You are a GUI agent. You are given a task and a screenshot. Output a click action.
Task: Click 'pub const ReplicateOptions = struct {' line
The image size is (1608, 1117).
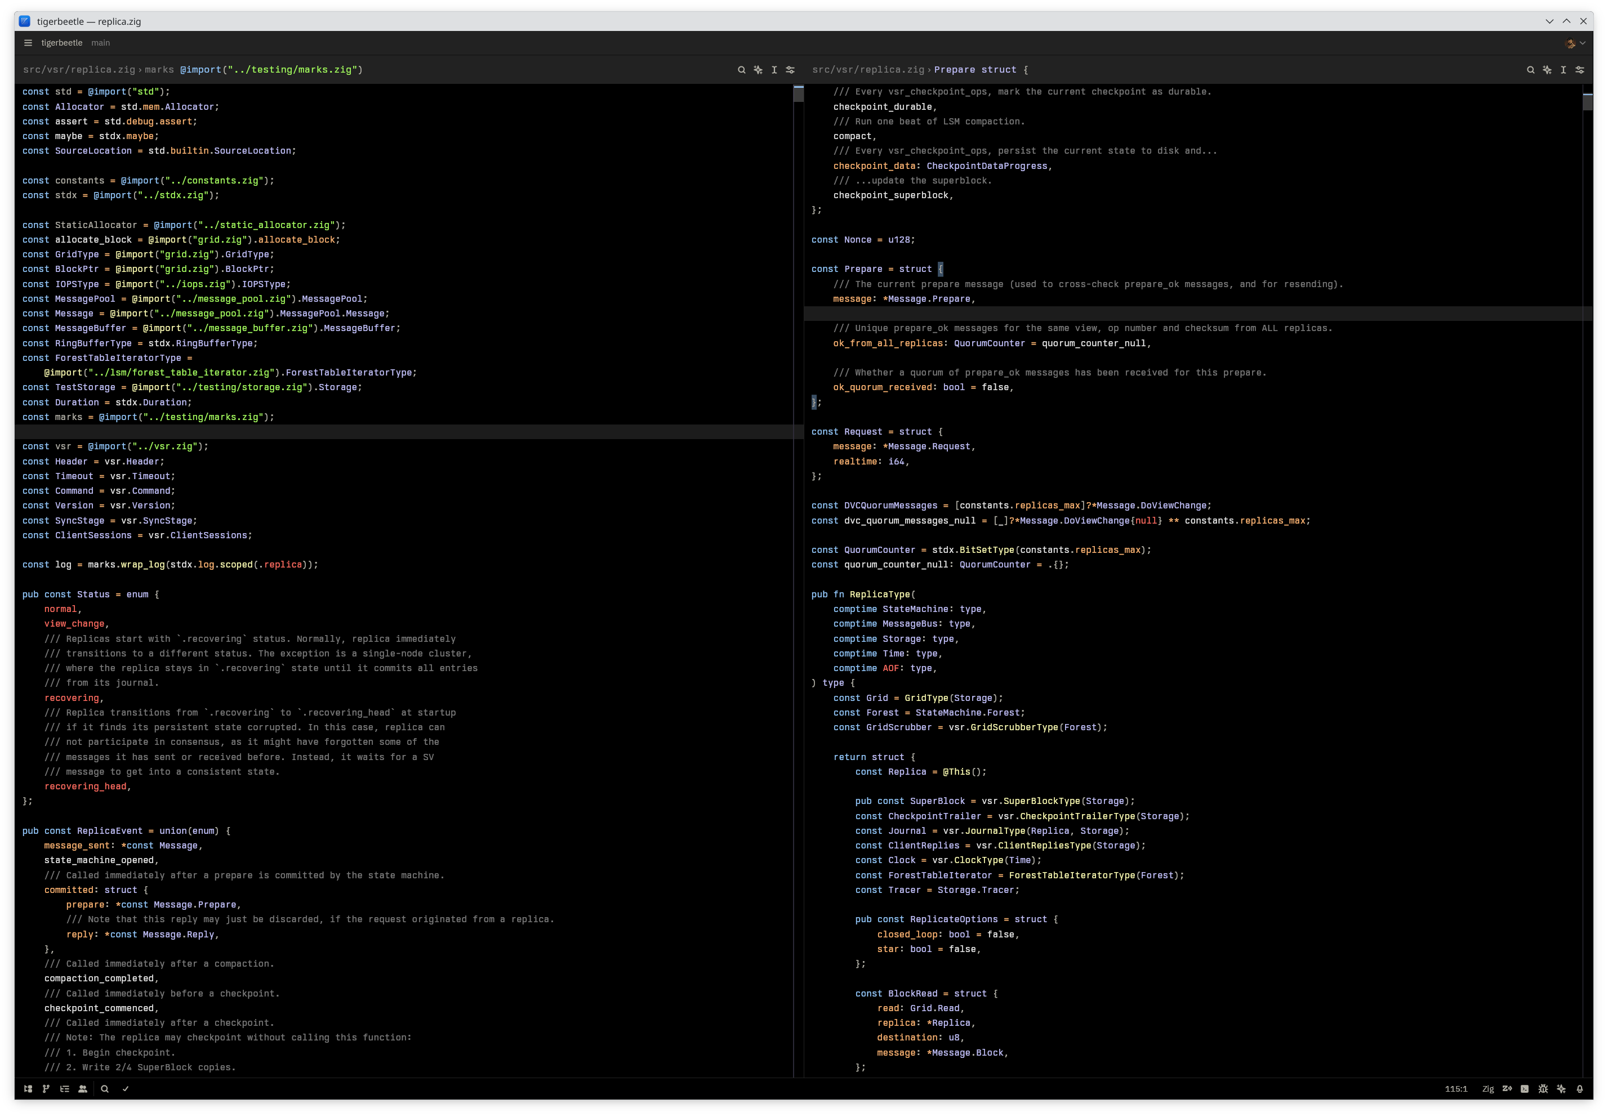point(956,919)
